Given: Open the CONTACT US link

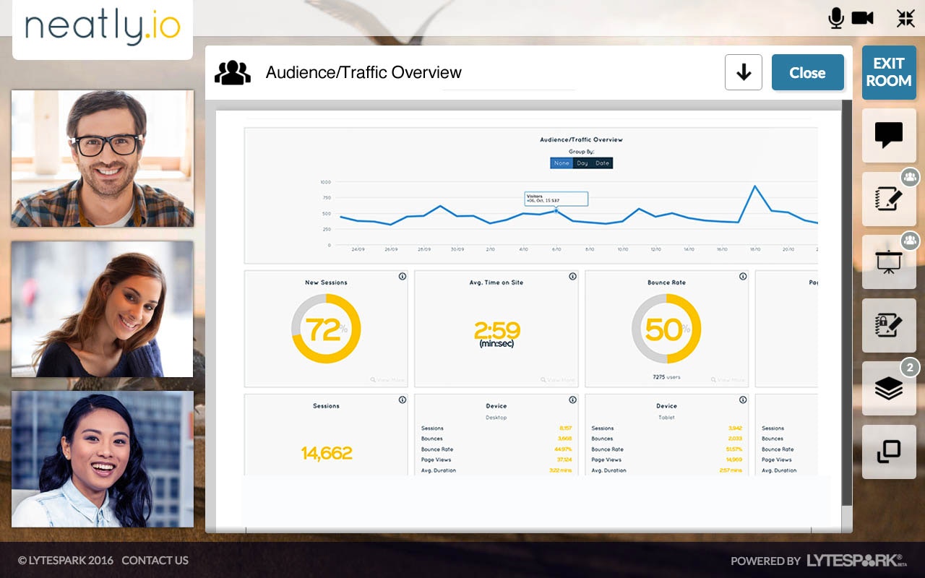Looking at the screenshot, I should (x=155, y=561).
